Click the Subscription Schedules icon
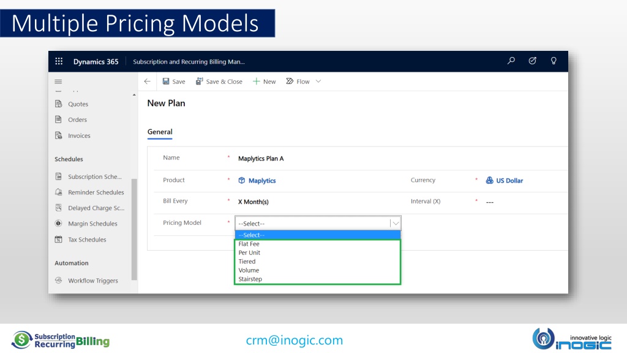627x353 pixels. click(58, 176)
